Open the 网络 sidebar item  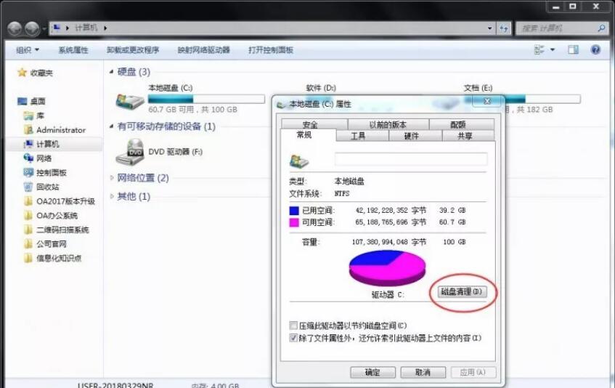click(x=44, y=158)
